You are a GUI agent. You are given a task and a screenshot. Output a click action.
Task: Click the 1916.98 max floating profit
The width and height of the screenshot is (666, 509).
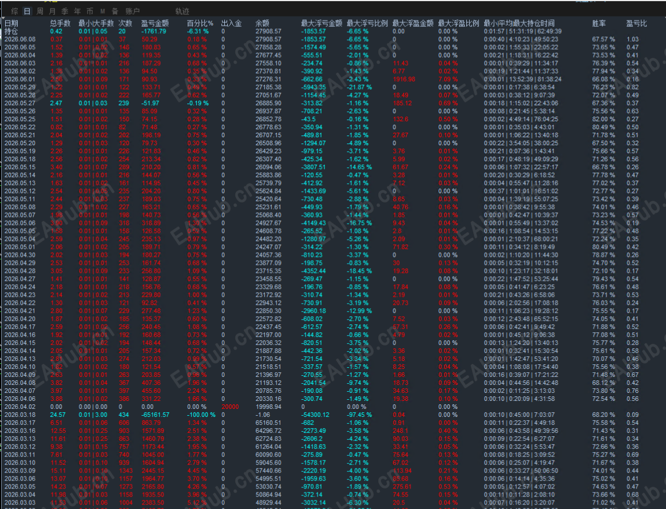coord(404,79)
